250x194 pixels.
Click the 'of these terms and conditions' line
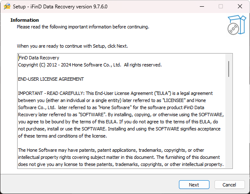tap(63, 136)
